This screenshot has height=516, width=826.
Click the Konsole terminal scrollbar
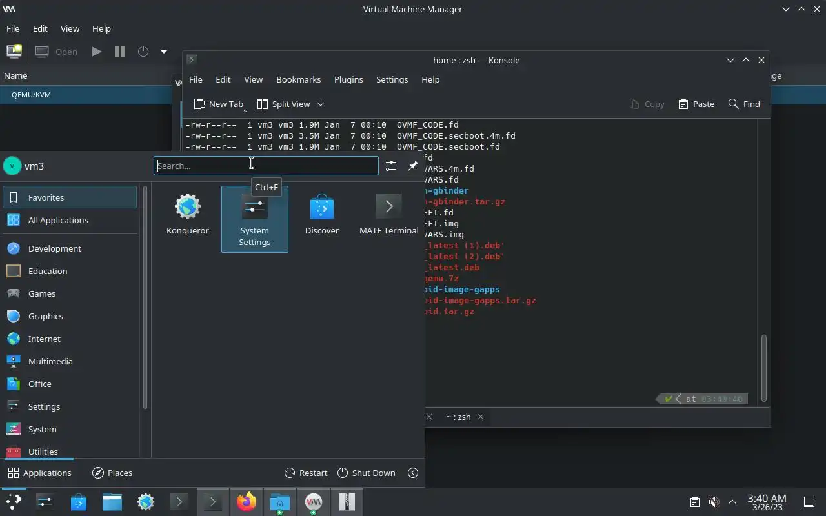coord(765,368)
